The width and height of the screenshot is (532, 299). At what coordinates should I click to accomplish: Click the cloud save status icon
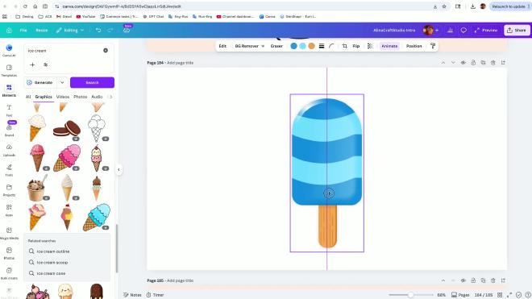[x=127, y=31]
